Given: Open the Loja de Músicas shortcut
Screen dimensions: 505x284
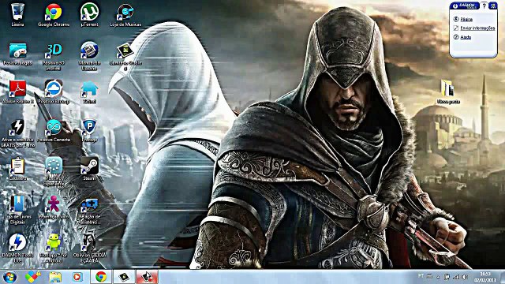Looking at the screenshot, I should click(125, 15).
